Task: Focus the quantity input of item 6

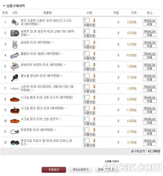Action: [86, 76]
